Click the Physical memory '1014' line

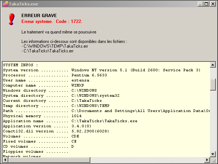[x=42, y=116]
